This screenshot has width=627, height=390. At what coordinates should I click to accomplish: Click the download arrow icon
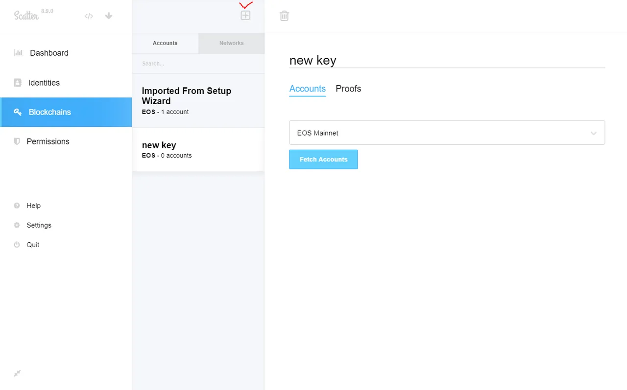click(109, 16)
